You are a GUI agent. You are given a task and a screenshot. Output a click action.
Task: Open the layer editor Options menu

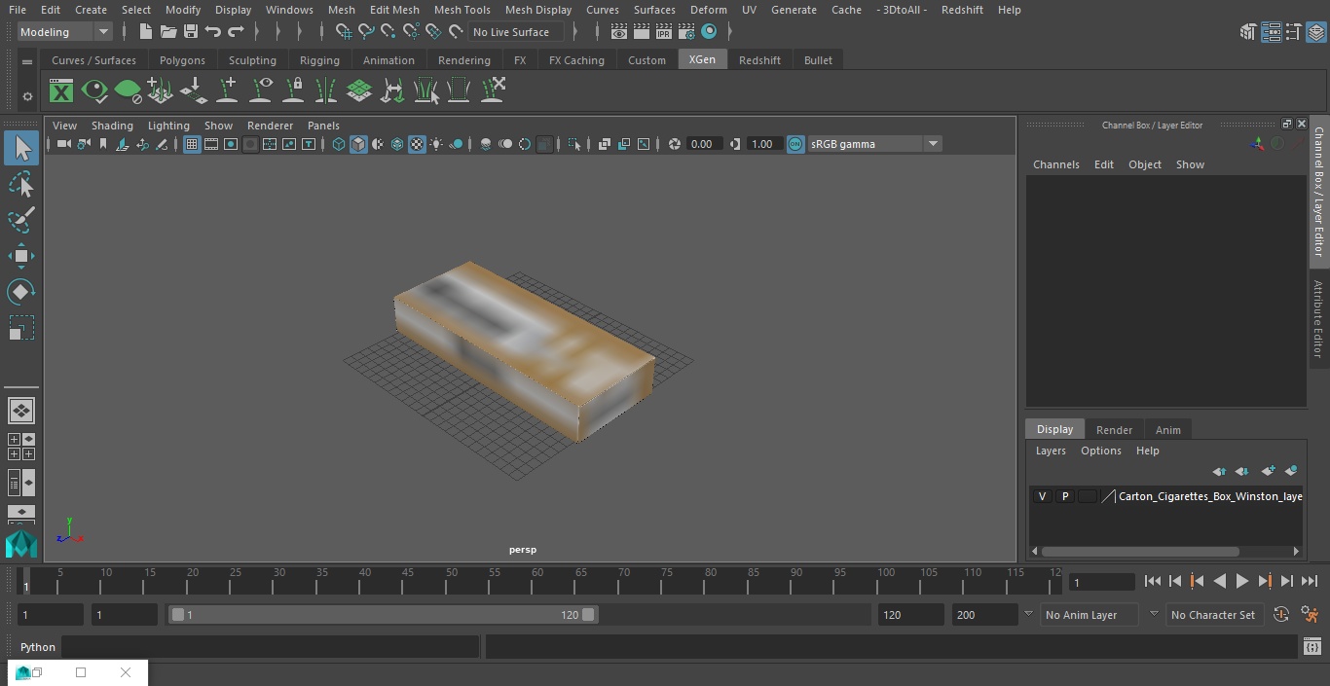(x=1101, y=451)
